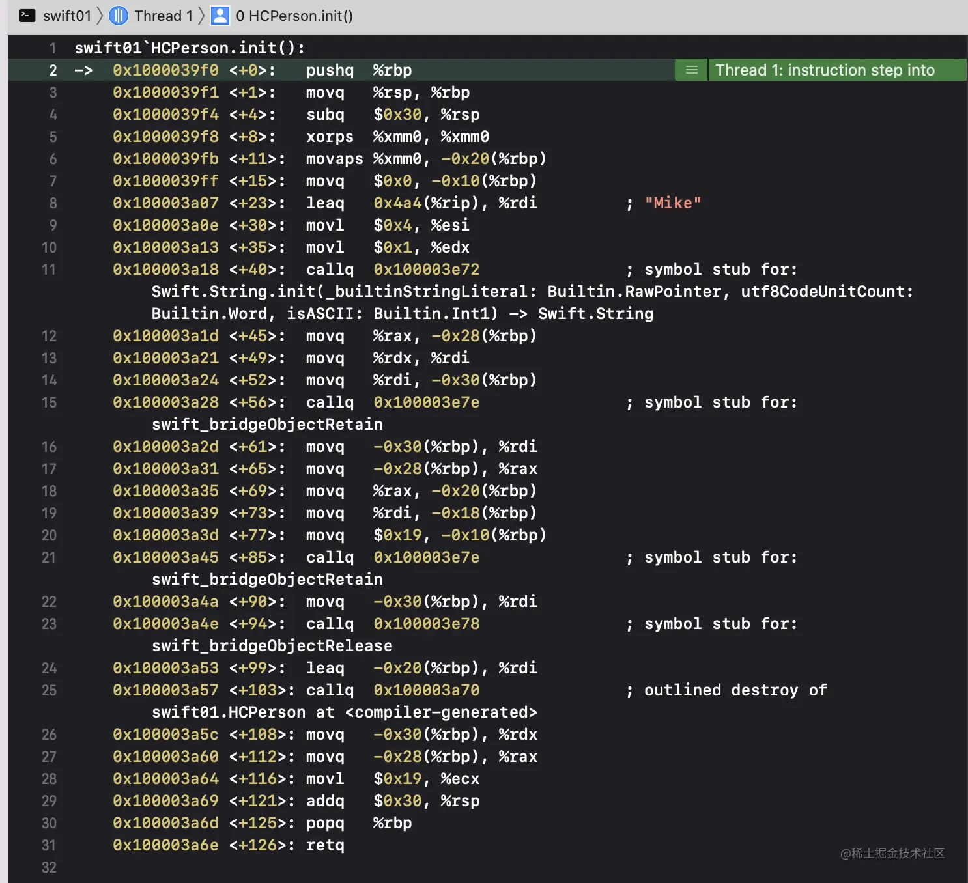Click the address 0x100003a0e

tap(165, 225)
